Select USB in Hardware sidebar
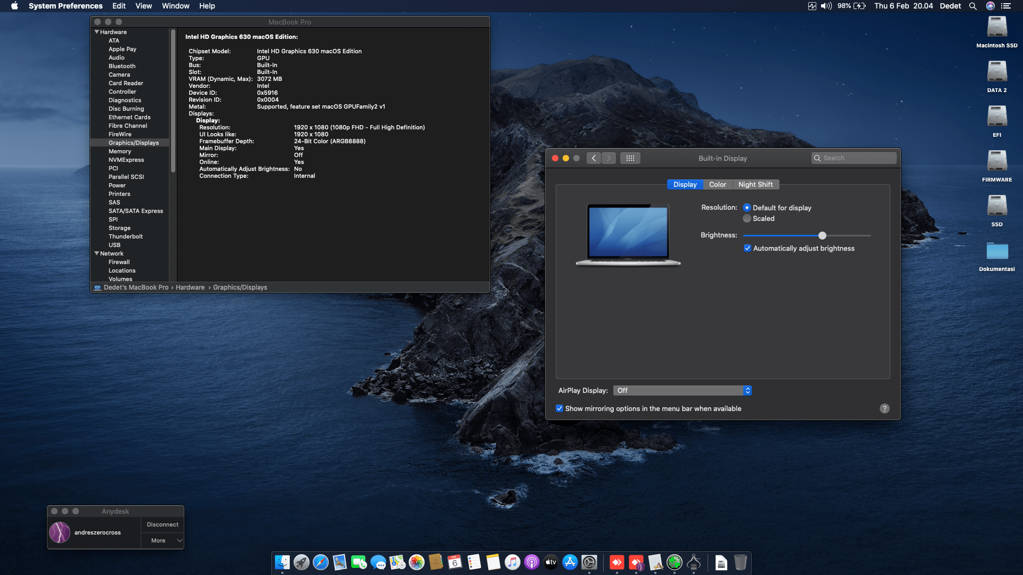The width and height of the screenshot is (1023, 575). click(x=115, y=245)
